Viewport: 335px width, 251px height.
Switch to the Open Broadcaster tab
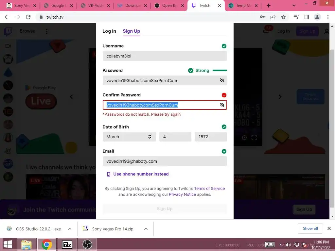(x=169, y=6)
